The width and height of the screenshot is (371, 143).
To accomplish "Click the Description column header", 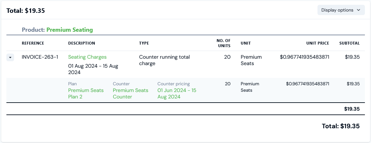I will click(82, 43).
